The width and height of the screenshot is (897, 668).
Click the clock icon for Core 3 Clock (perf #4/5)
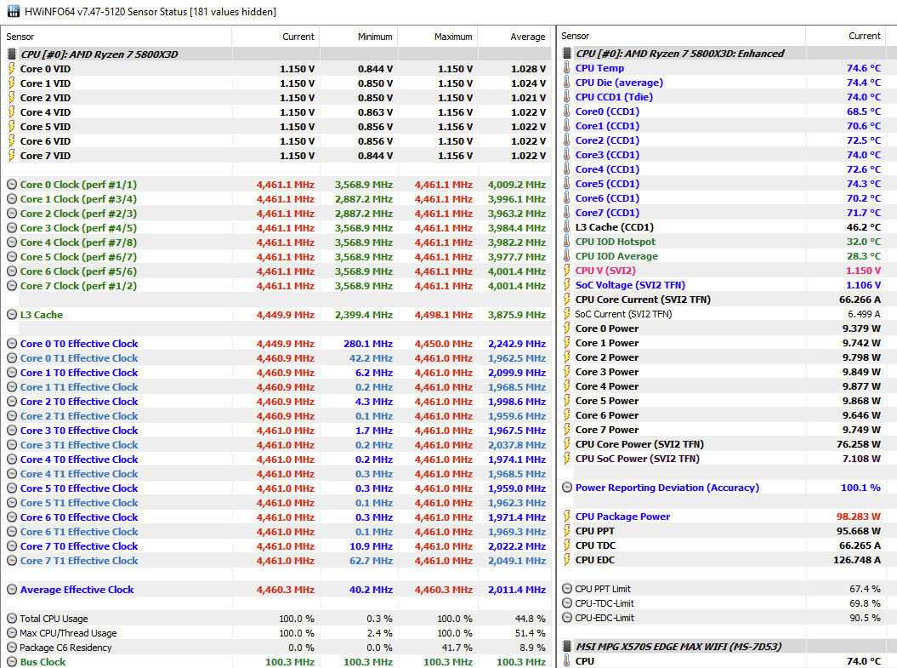[11, 228]
